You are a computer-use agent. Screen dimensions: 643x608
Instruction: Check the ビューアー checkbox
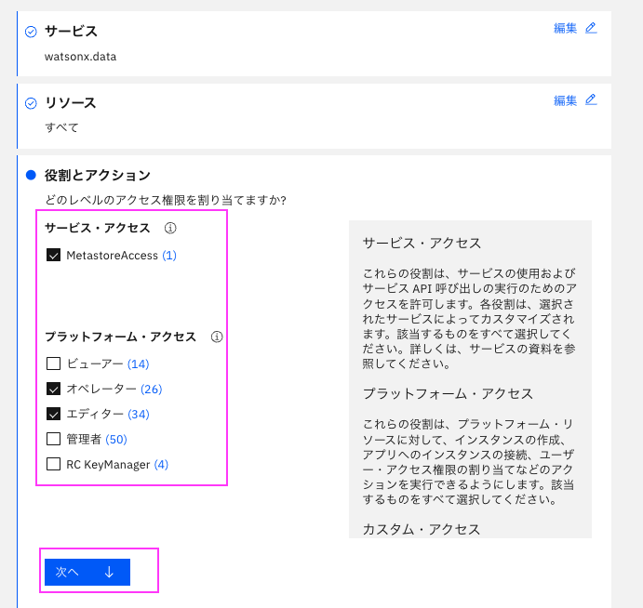(53, 363)
